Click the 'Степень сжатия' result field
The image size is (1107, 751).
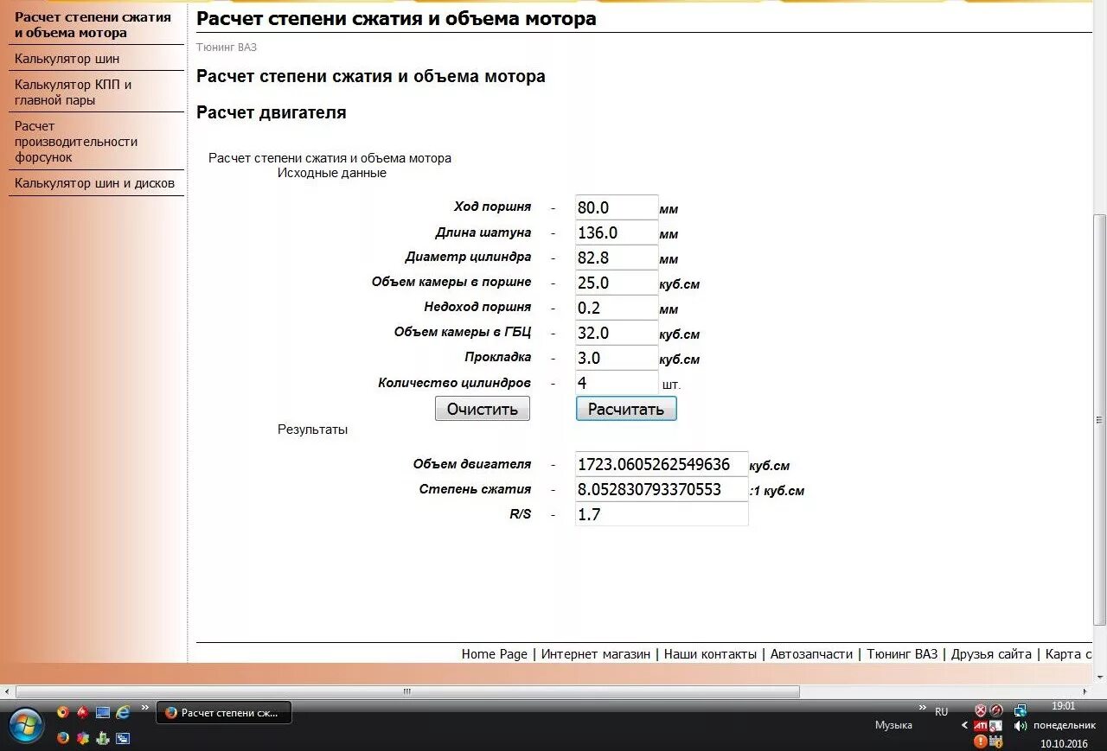pyautogui.click(x=662, y=489)
